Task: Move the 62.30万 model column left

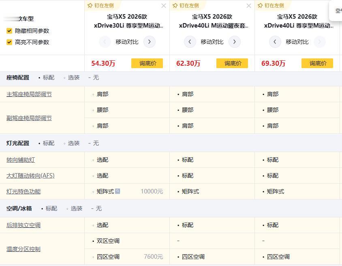Action: (x=190, y=42)
